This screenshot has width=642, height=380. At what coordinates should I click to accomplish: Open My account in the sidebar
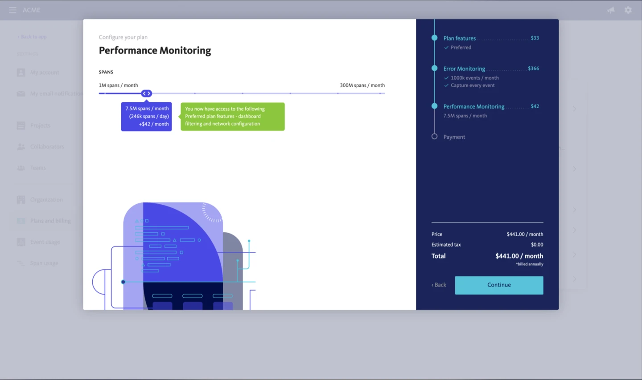tap(45, 73)
